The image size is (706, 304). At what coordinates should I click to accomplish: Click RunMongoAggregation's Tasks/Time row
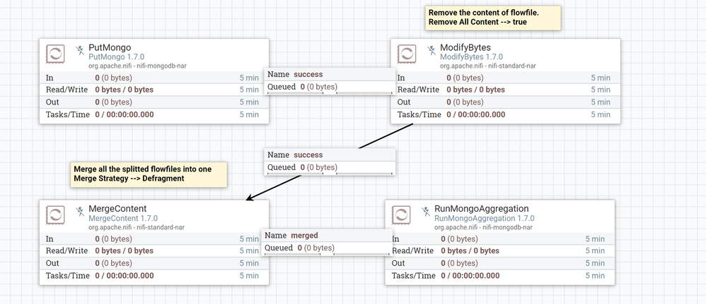click(499, 276)
